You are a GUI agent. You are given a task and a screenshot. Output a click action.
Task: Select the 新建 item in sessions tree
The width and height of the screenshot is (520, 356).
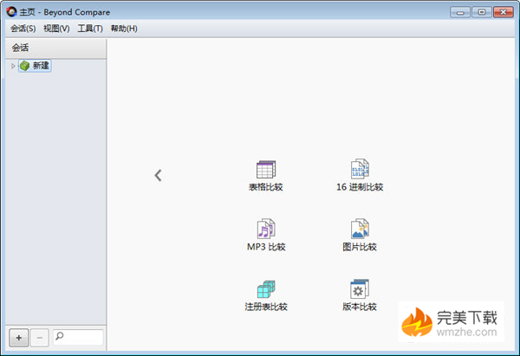tap(35, 66)
